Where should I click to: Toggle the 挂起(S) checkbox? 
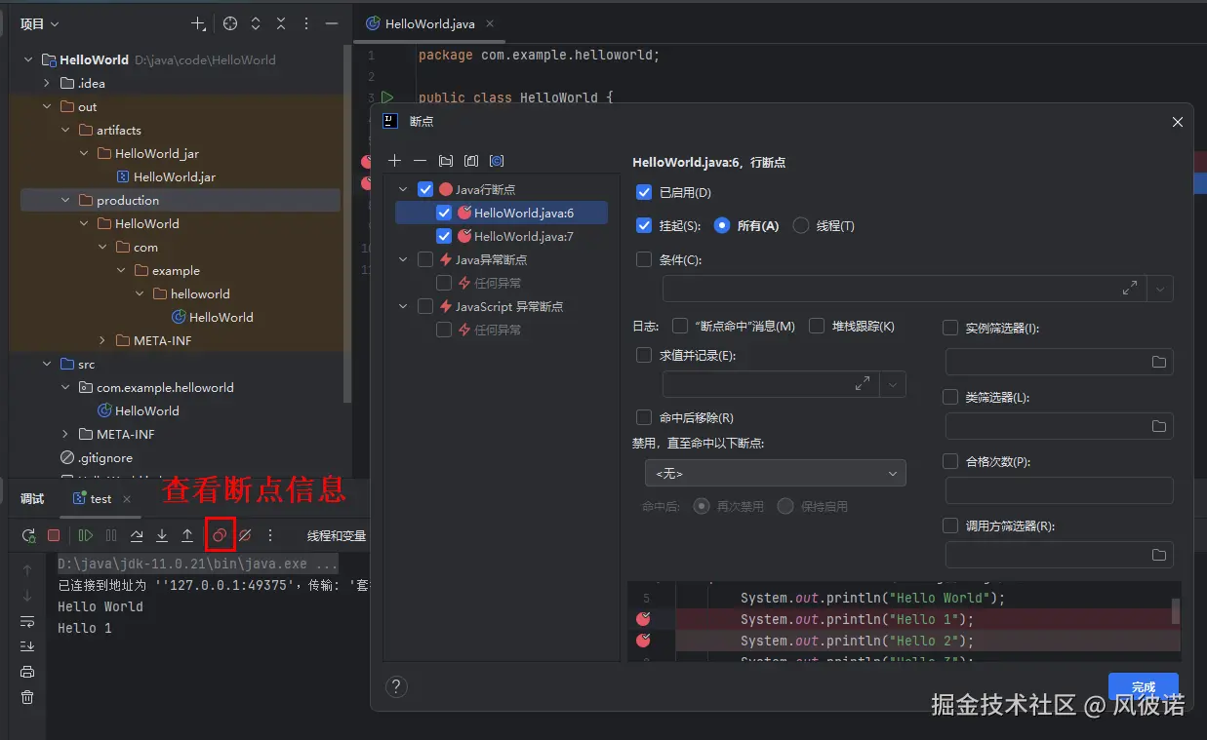643,225
